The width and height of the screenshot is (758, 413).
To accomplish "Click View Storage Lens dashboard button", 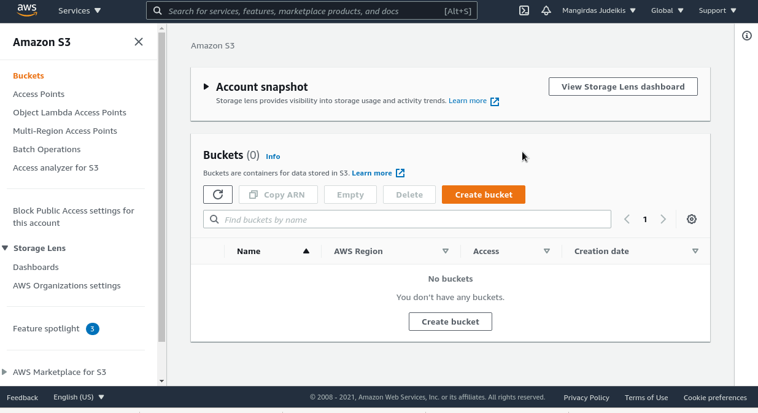I will tap(623, 87).
